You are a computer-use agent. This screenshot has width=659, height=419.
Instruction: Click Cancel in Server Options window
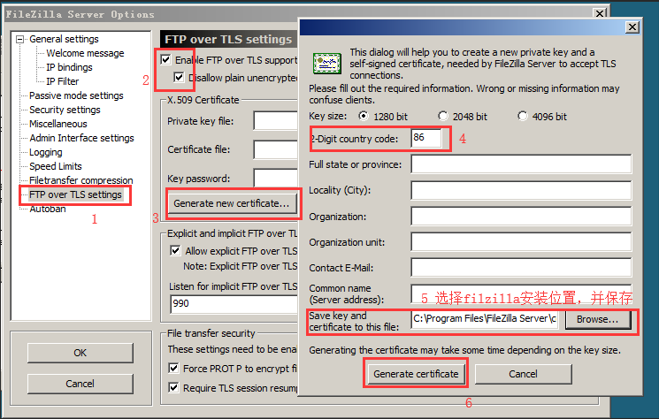80,384
